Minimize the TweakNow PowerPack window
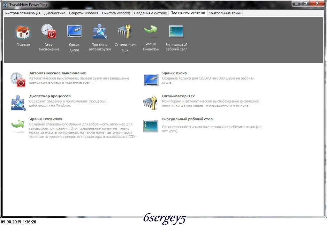 pos(297,3)
